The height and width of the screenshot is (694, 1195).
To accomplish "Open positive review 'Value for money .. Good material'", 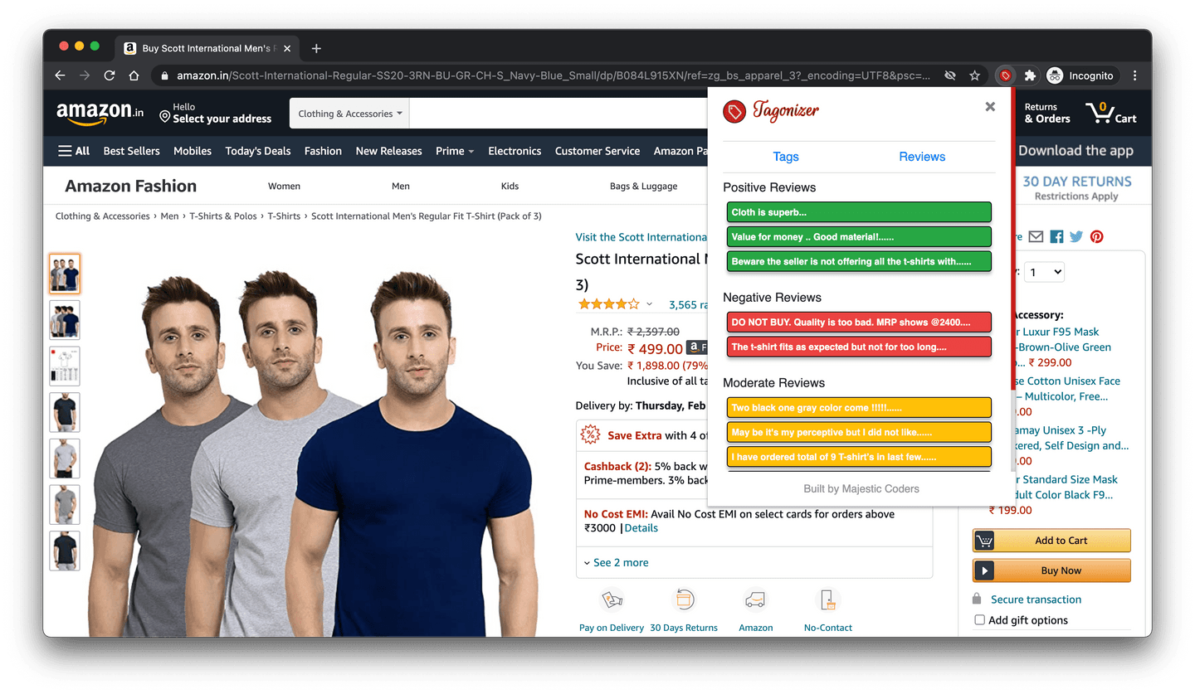I will coord(859,237).
